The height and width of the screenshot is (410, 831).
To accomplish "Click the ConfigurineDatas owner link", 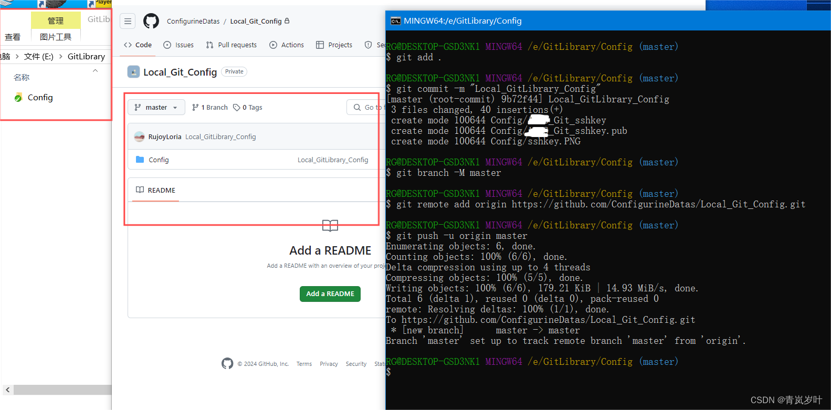I will 193,22.
